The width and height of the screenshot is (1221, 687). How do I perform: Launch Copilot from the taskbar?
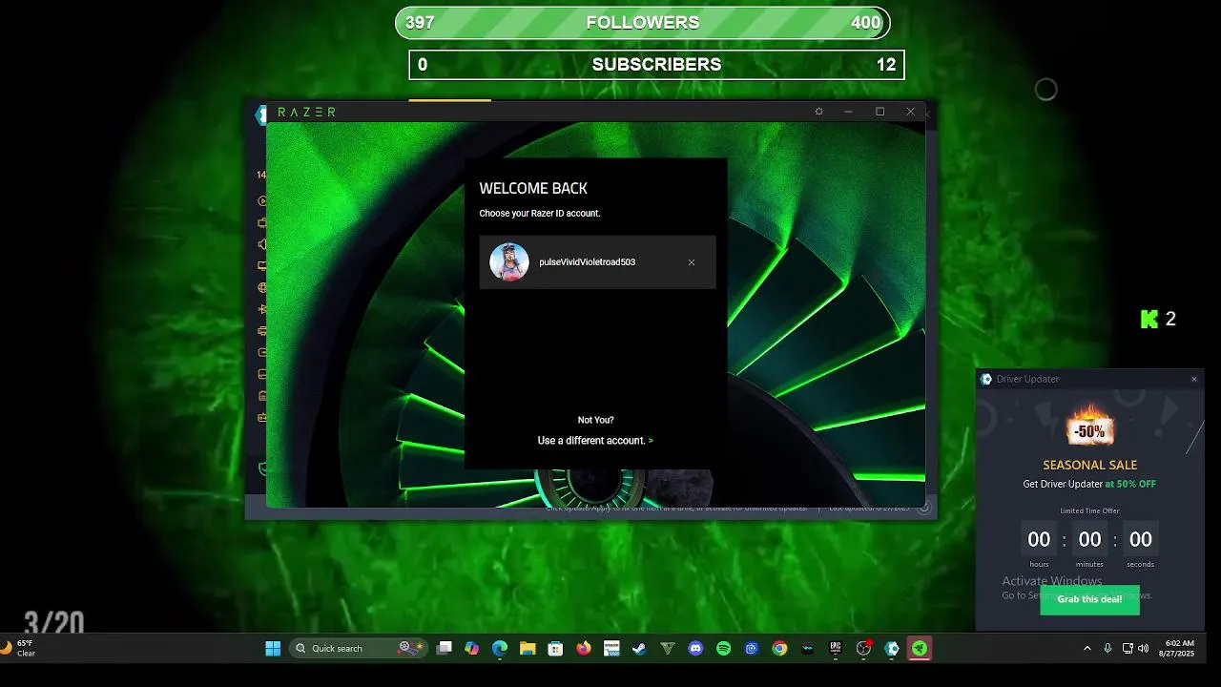pyautogui.click(x=471, y=649)
